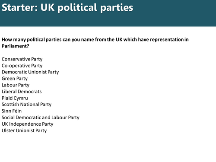The height and width of the screenshot is (162, 216).
Task: Click the teal header banner area
Action: coord(108,13)
